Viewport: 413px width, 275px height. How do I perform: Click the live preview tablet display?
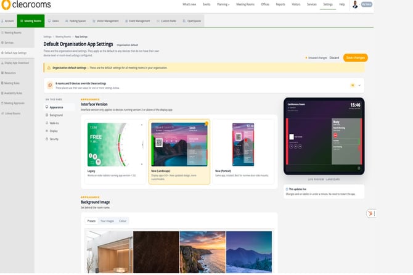point(324,136)
